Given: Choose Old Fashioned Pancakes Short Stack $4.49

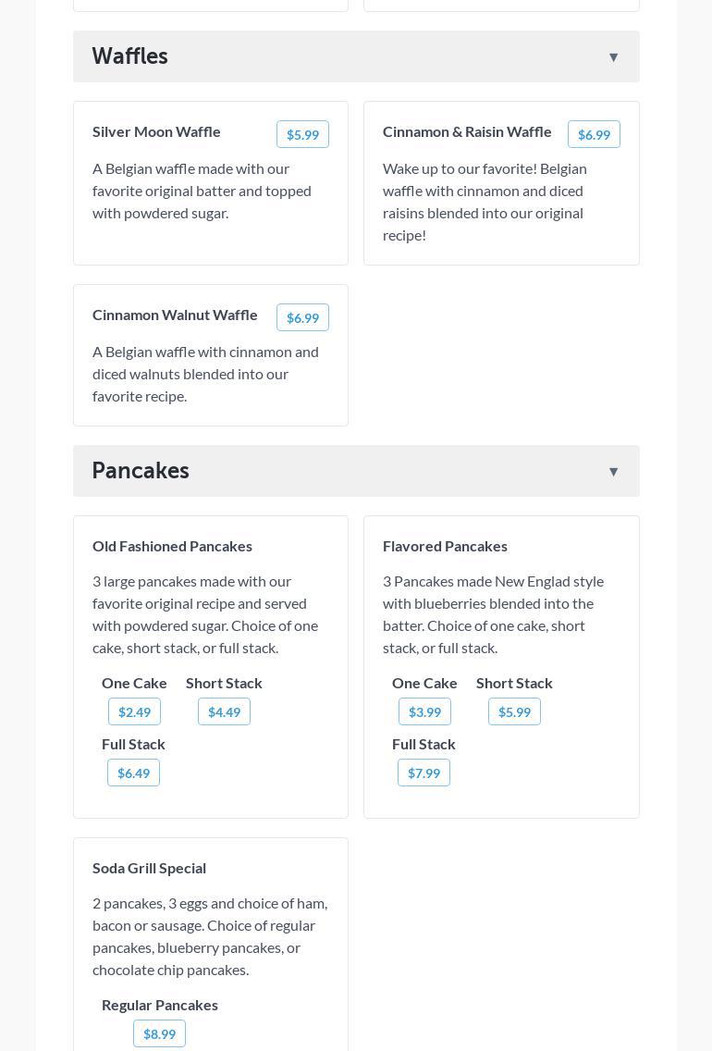Looking at the screenshot, I should (x=224, y=712).
